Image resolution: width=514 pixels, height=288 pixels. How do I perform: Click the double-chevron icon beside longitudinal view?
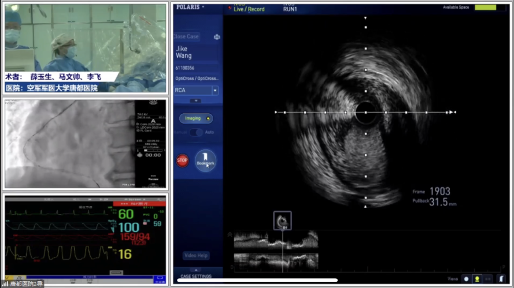229,235
